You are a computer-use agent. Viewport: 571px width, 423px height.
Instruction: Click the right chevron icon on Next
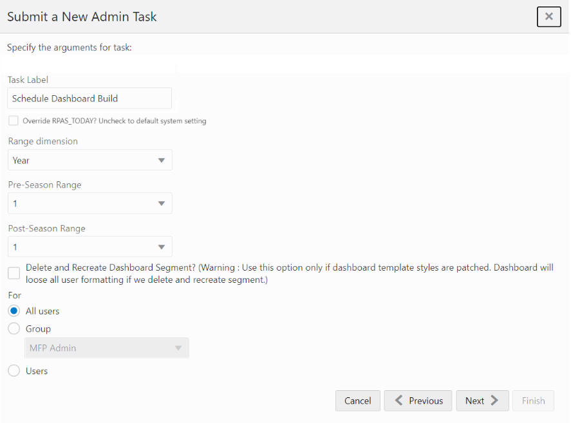[494, 401]
